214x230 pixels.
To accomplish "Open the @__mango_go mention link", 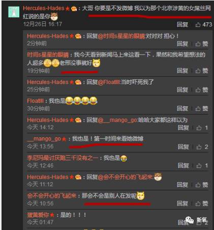I will pyautogui.click(x=118, y=120).
